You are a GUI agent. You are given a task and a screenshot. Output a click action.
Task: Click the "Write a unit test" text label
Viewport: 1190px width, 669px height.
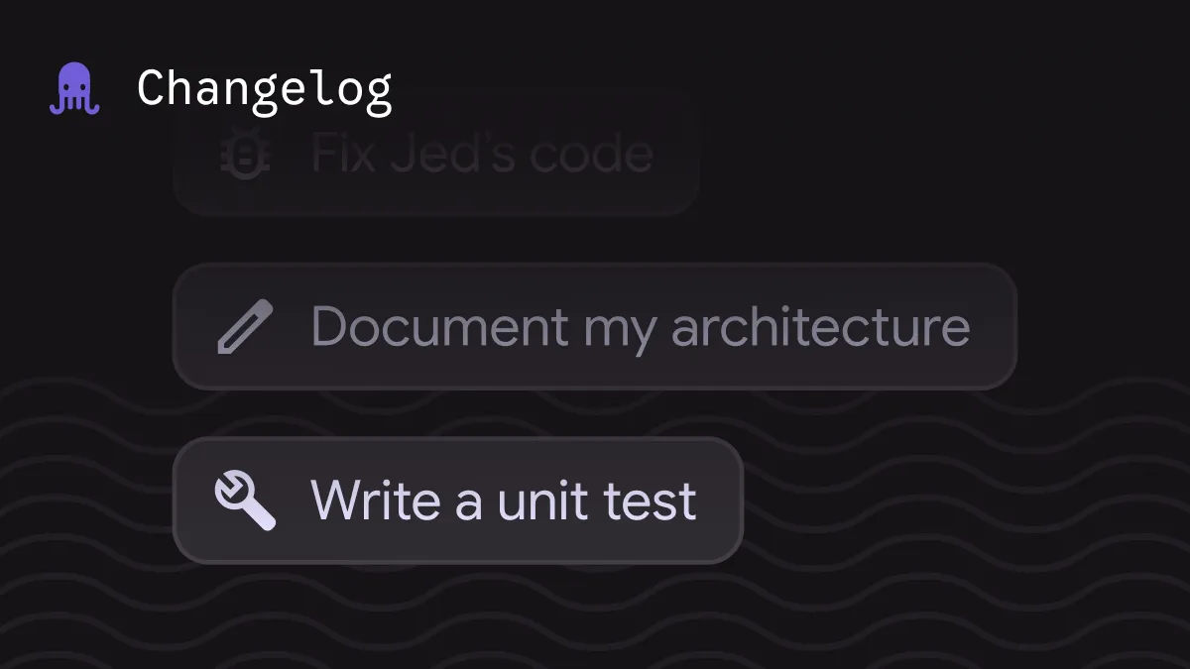(503, 501)
